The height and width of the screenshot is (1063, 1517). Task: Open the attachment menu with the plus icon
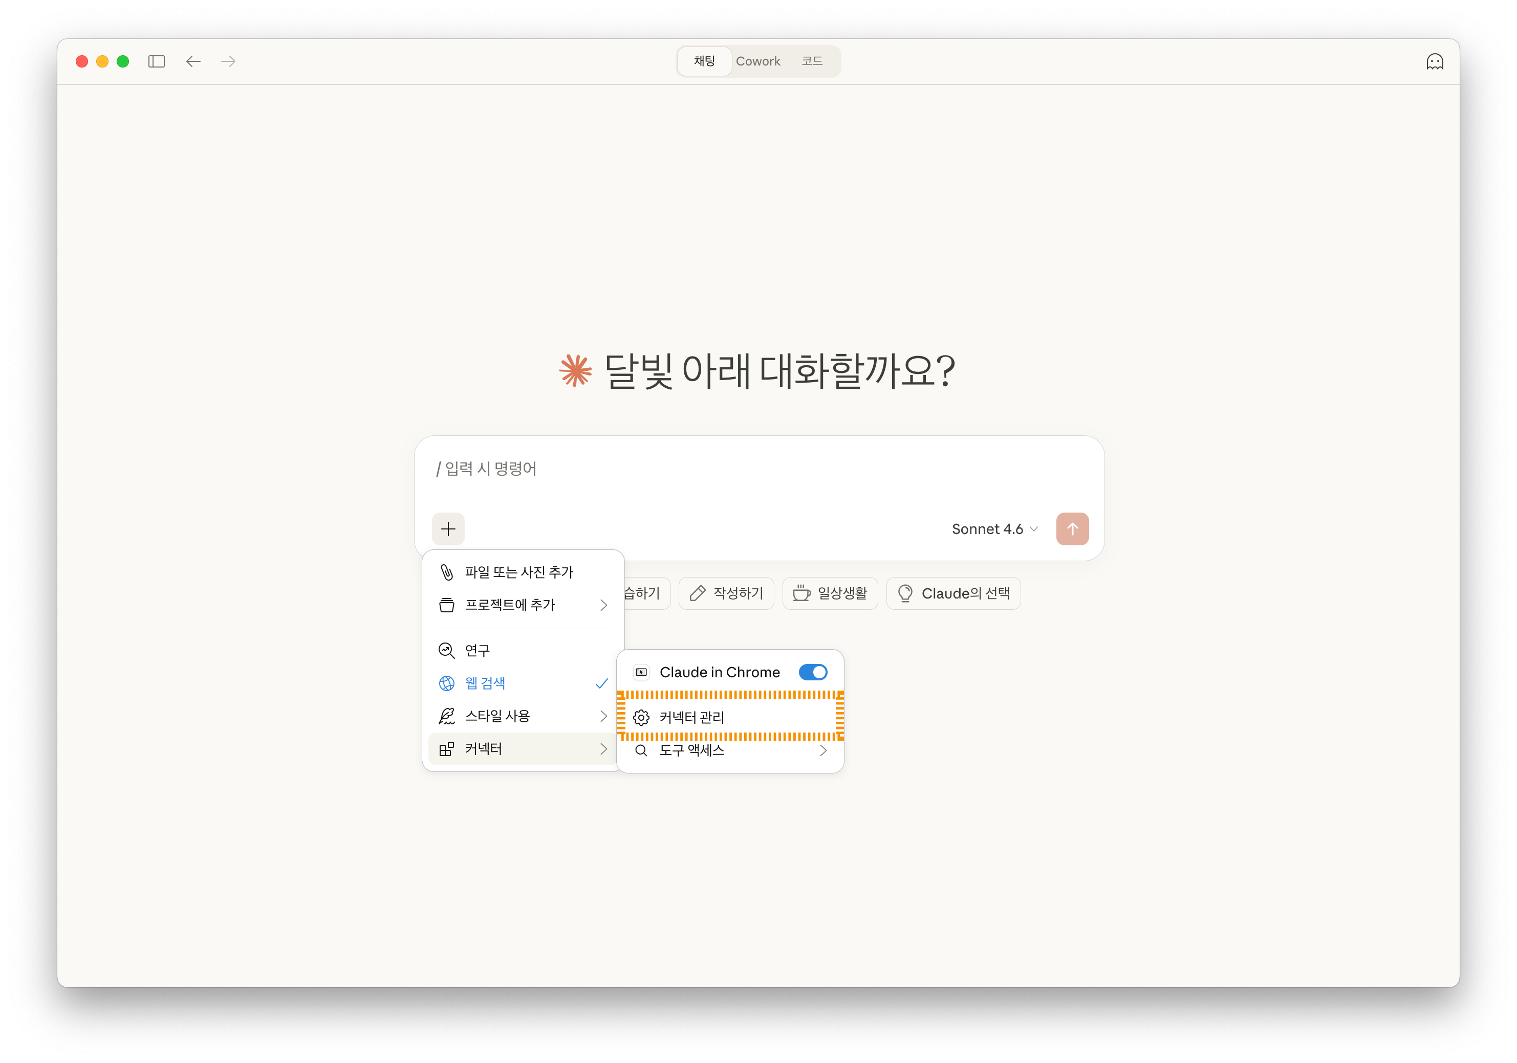pos(448,528)
